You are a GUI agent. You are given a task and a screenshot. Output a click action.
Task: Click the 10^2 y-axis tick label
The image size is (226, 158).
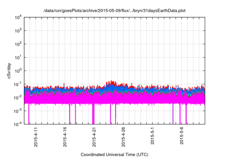tap(18, 44)
